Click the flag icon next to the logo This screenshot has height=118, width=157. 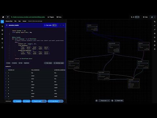[8, 17]
